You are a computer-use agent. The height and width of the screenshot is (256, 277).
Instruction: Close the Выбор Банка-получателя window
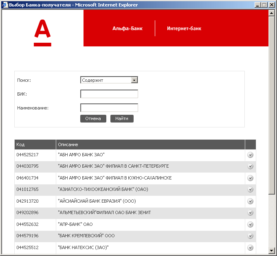[x=271, y=5]
